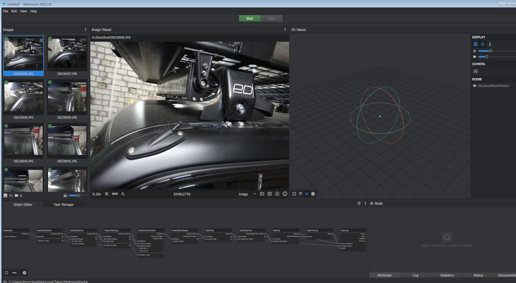516x283 pixels.
Task: Select the MeshFiltering node
Action: tap(319, 234)
